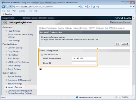136x100 pixels.
Task: Click the WINS Server Address field
Action: [x=84, y=59]
